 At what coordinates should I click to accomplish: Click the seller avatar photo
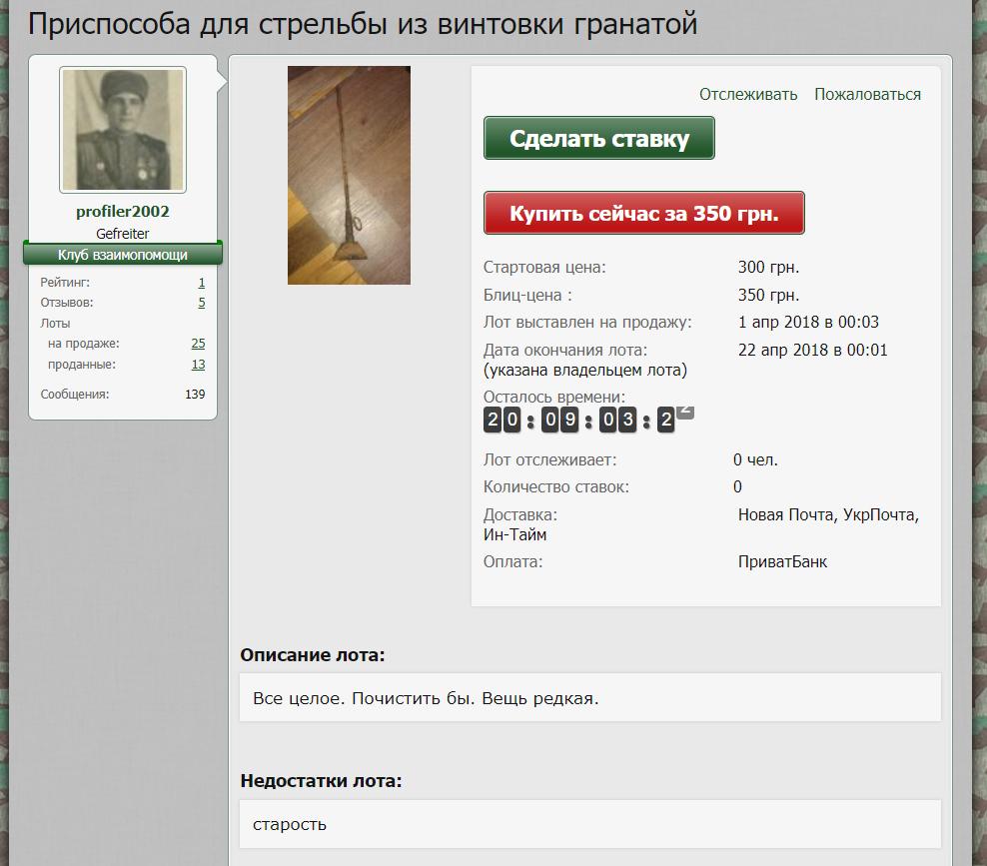click(123, 130)
